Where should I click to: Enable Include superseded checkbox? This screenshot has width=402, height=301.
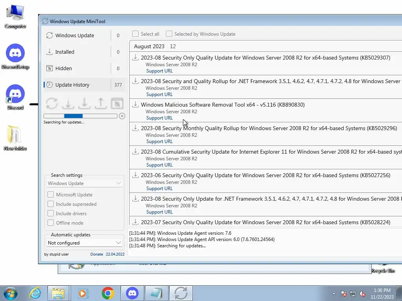51,204
